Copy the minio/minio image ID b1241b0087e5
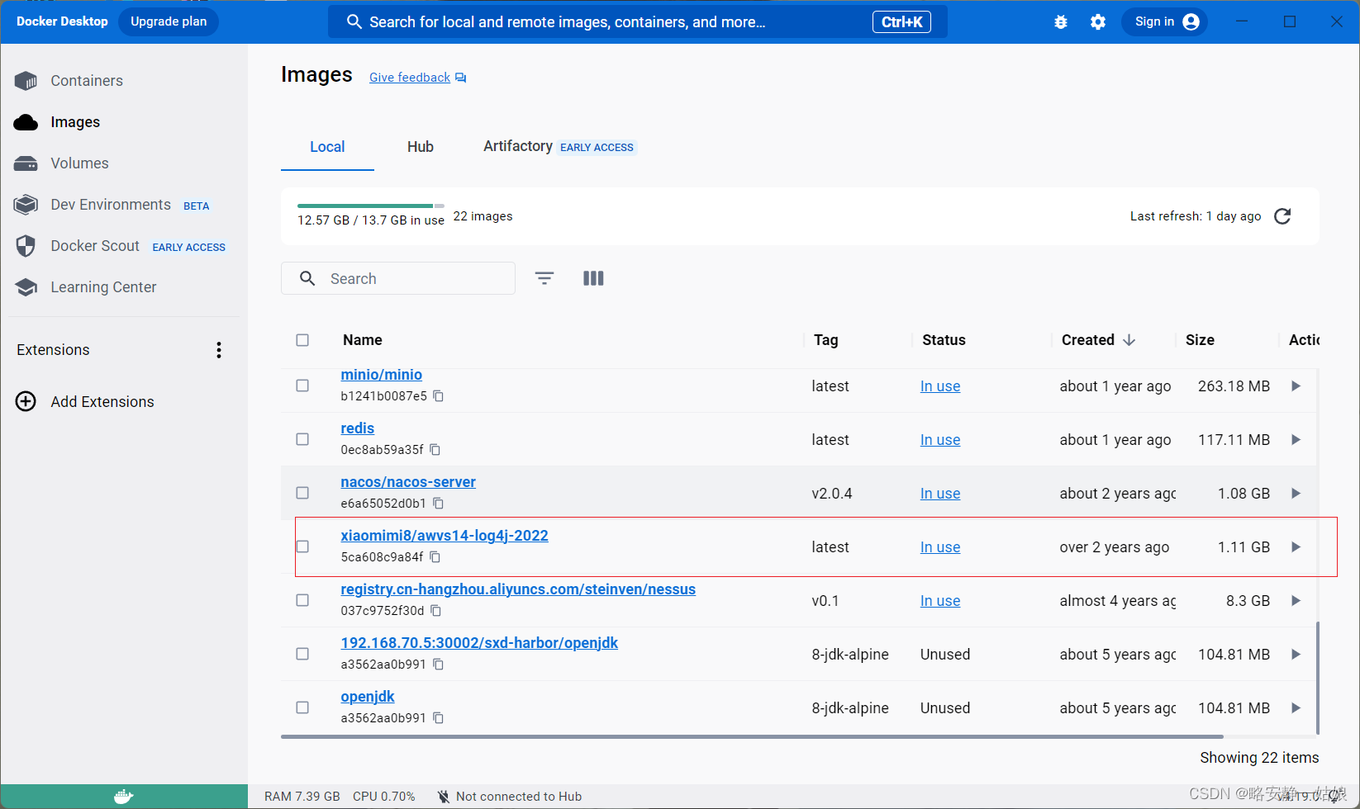The height and width of the screenshot is (809, 1360). [x=439, y=396]
